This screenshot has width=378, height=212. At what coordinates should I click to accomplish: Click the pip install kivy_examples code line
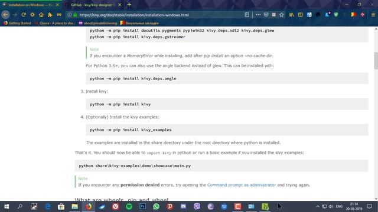(131, 130)
